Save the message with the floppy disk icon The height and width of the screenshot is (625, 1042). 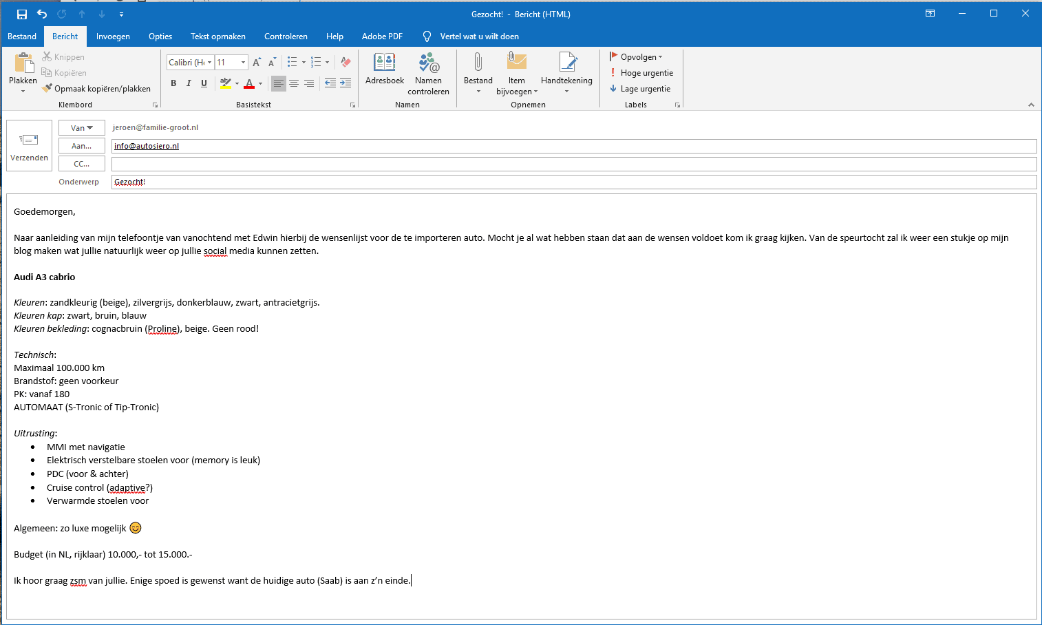[x=22, y=14]
